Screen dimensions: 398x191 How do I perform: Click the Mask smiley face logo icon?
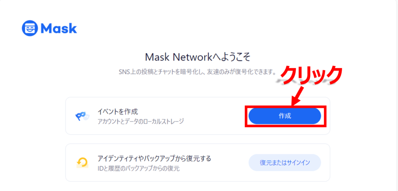[x=30, y=28]
